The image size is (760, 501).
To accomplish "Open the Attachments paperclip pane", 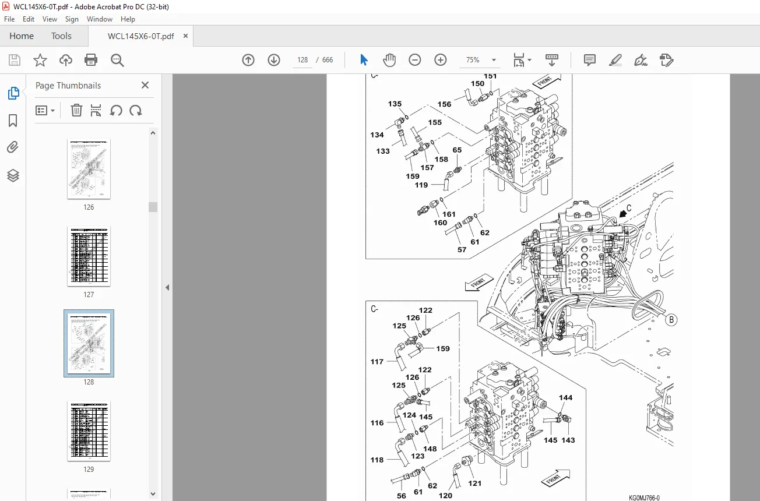I will (13, 147).
